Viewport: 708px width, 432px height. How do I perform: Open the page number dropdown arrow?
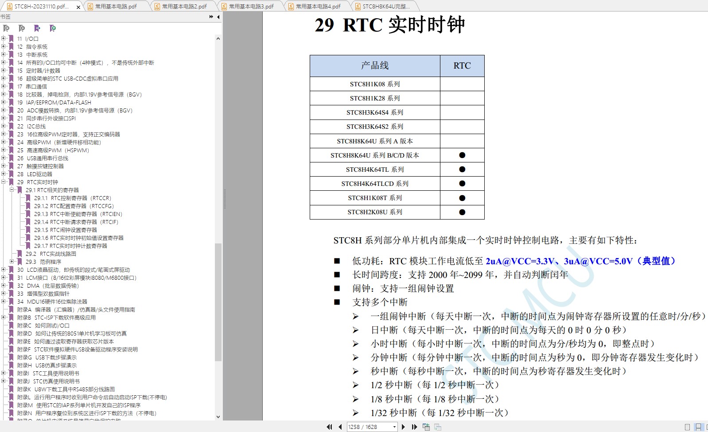(x=394, y=427)
